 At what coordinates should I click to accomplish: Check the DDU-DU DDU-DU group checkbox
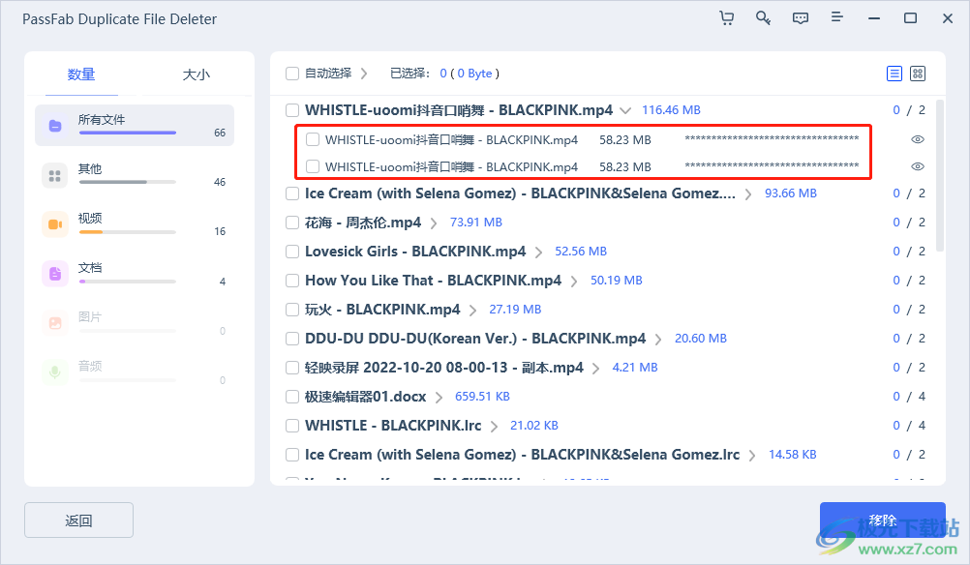point(292,339)
